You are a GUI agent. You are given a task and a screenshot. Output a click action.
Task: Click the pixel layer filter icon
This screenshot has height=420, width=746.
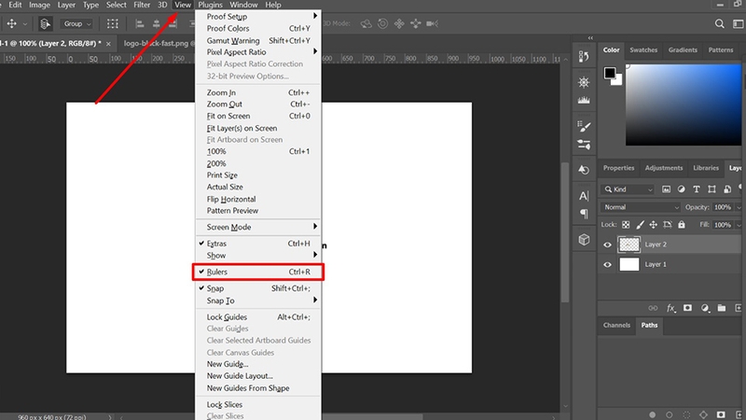point(666,189)
